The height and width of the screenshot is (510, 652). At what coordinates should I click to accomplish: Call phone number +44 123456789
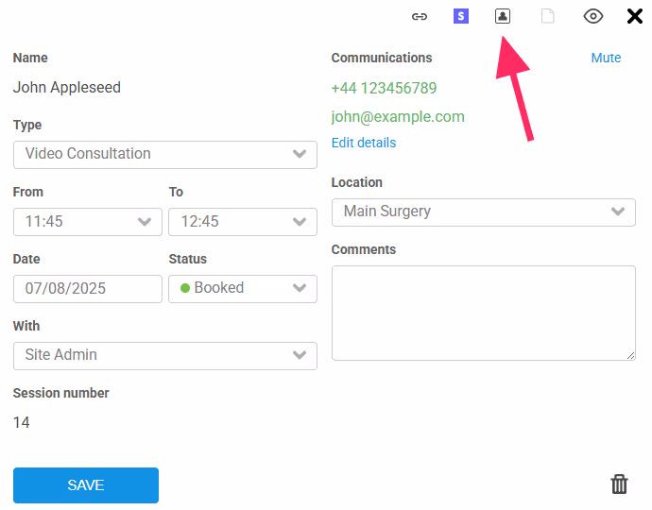384,88
